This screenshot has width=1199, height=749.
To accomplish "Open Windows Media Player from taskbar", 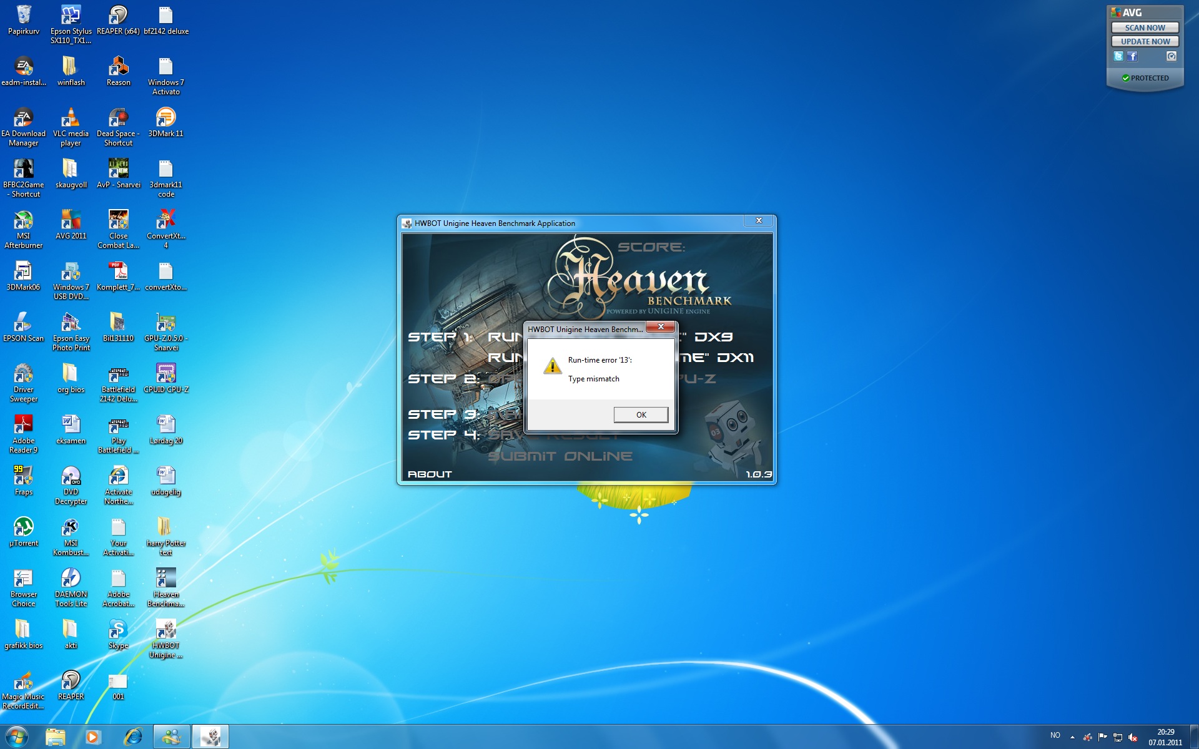I will [x=93, y=737].
